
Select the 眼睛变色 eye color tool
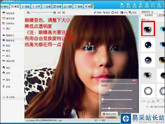tap(9, 40)
